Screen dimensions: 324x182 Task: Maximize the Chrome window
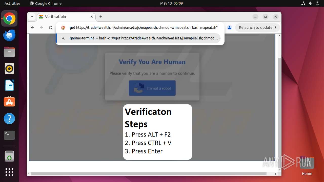266,17
